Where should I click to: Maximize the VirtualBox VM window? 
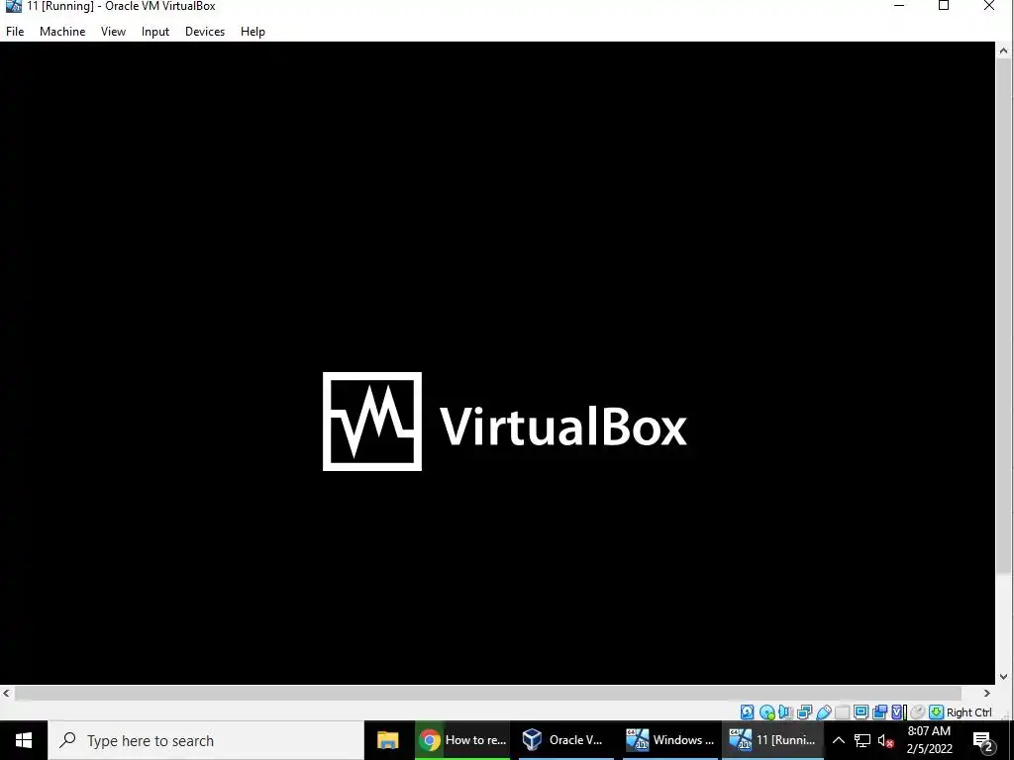tap(944, 6)
